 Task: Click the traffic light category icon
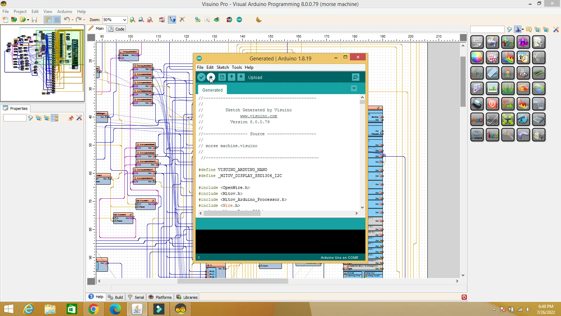pos(508,73)
